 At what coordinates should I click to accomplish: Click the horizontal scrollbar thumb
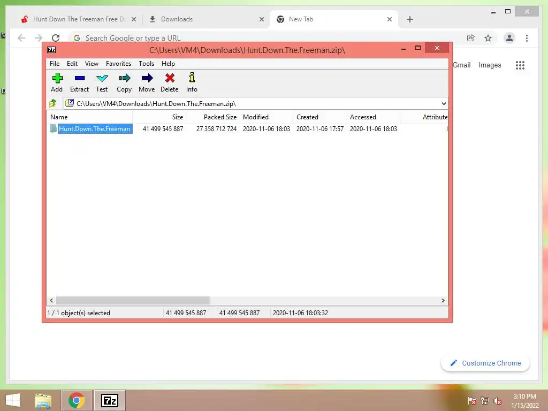pyautogui.click(x=133, y=300)
